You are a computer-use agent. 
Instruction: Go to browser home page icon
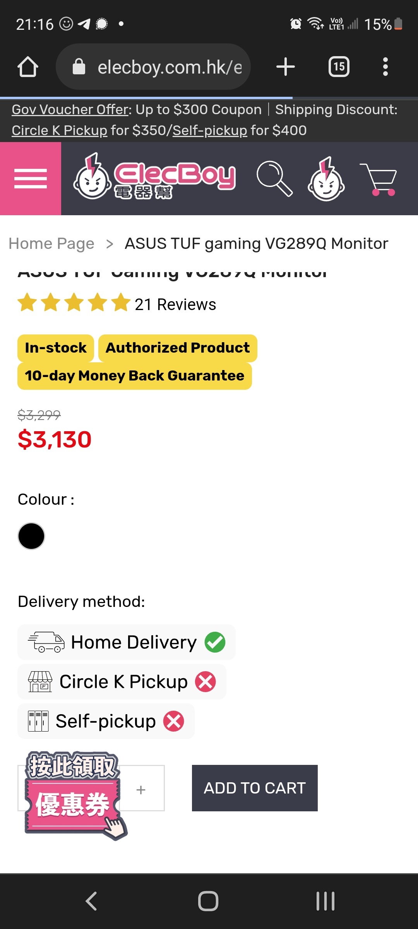(28, 67)
